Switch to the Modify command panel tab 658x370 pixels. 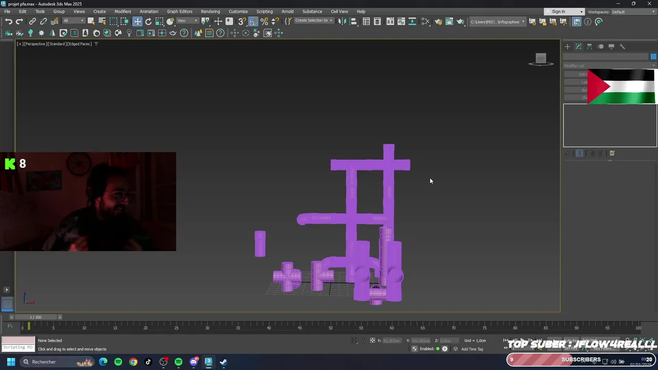578,46
